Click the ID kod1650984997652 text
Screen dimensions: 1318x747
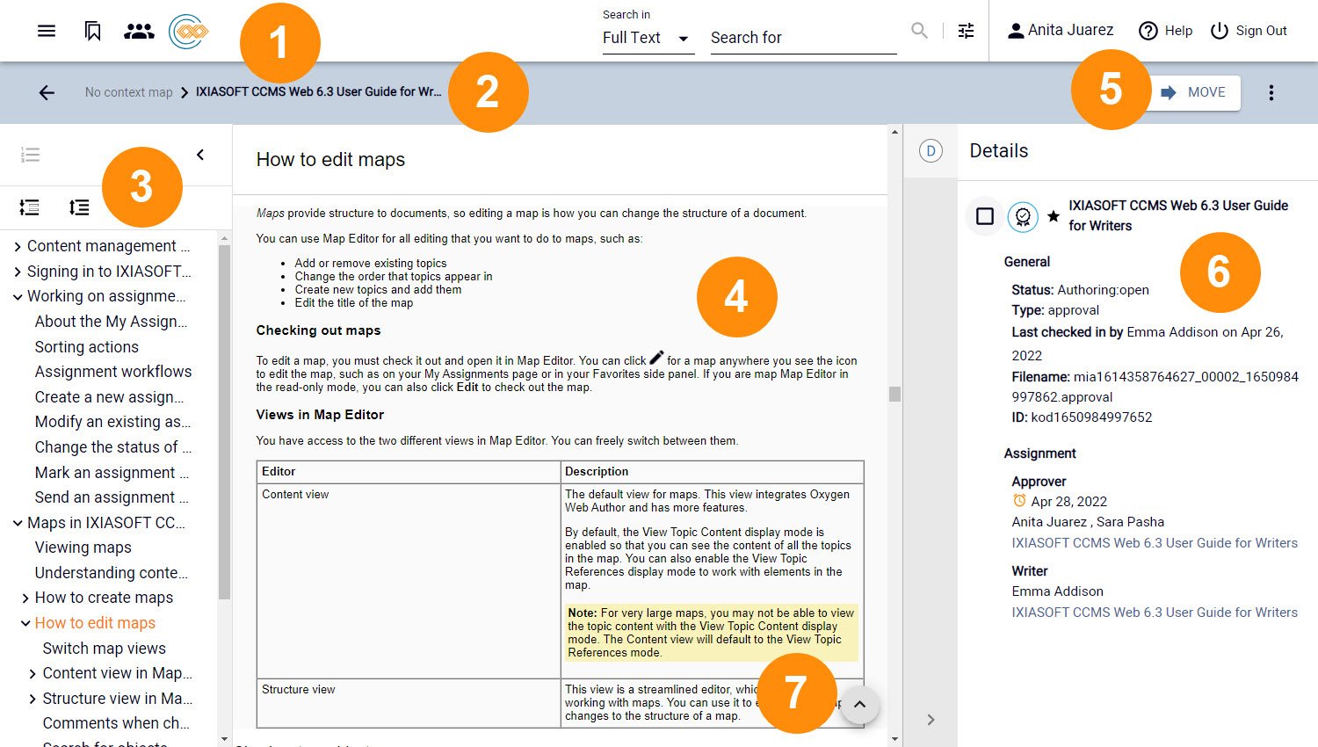click(x=1082, y=417)
